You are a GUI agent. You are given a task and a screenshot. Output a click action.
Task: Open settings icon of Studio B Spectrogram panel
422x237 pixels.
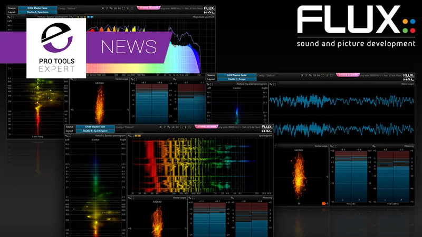tap(129, 136)
